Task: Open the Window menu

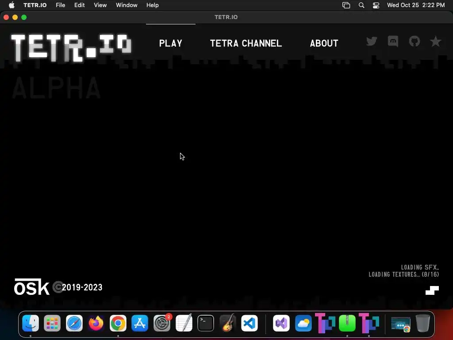Action: tap(127, 5)
